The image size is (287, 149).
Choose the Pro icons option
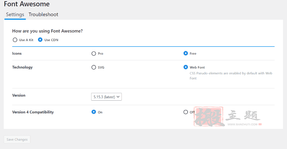[94, 53]
